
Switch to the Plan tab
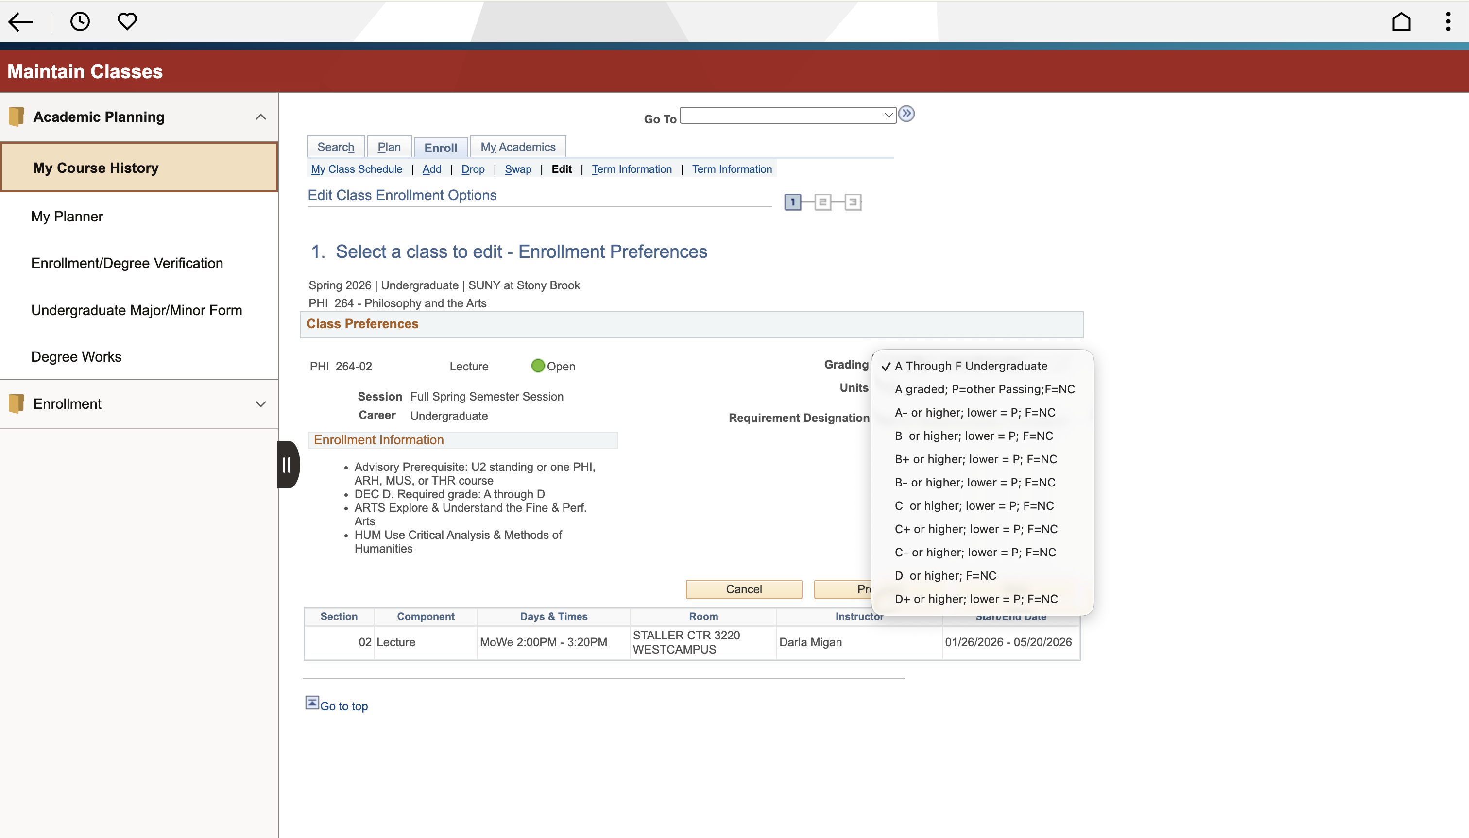coord(389,147)
